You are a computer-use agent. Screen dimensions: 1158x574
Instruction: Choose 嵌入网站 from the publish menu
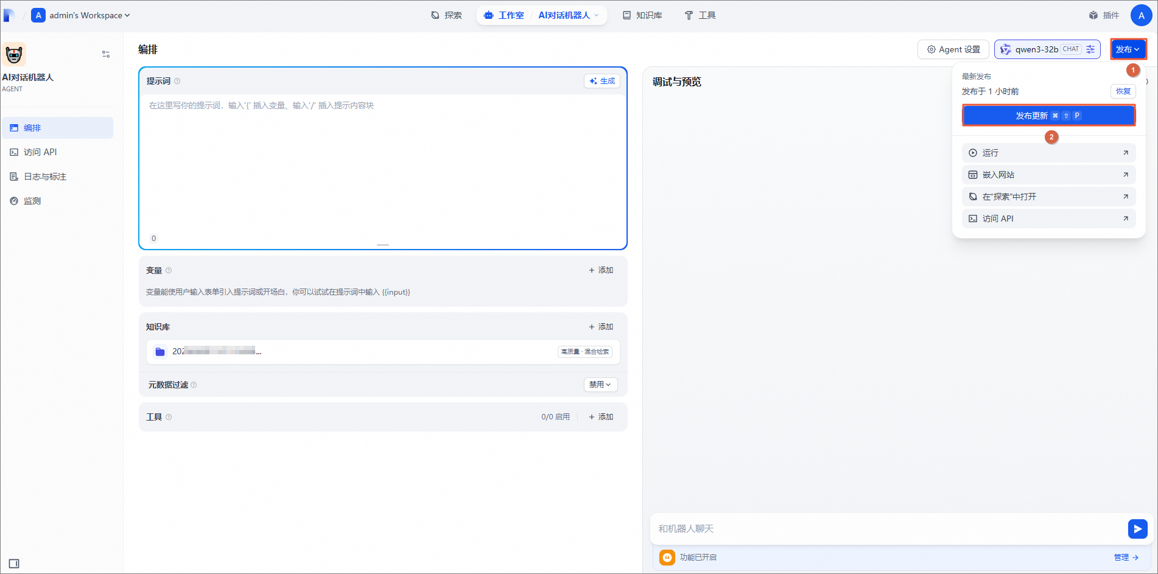pos(1048,175)
